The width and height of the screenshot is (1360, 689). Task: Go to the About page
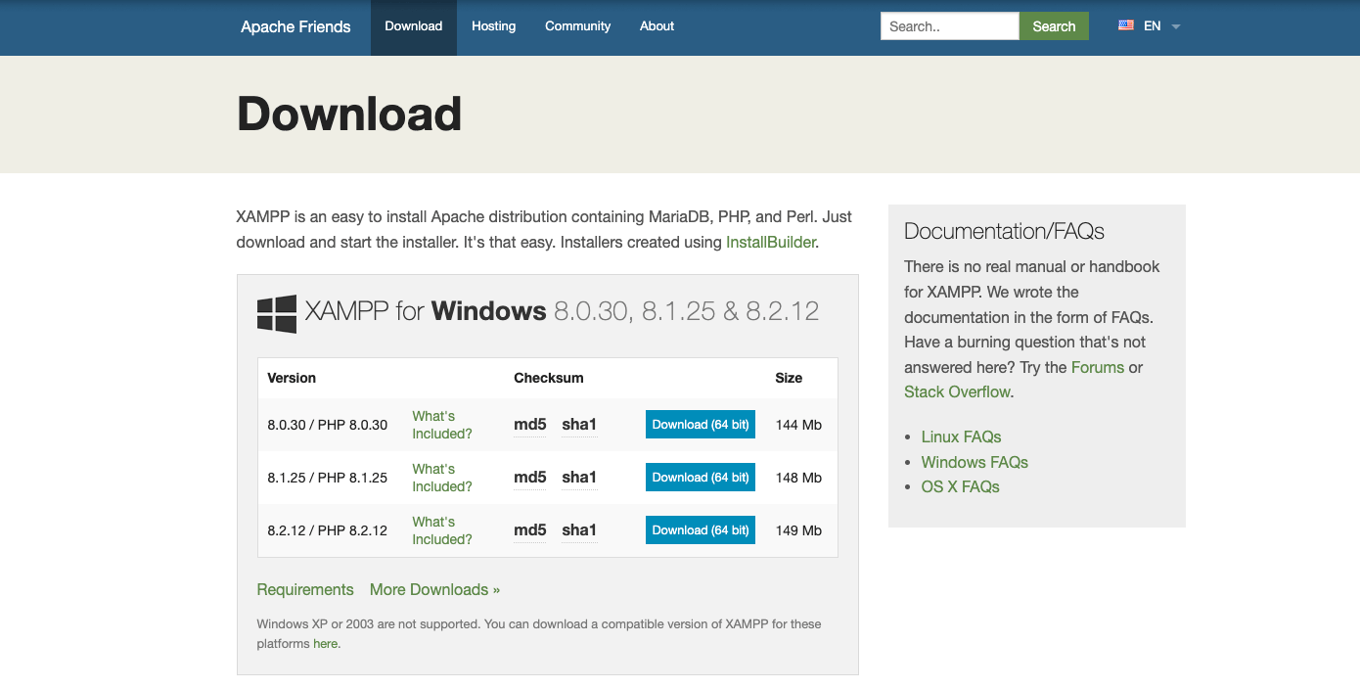[x=657, y=26]
